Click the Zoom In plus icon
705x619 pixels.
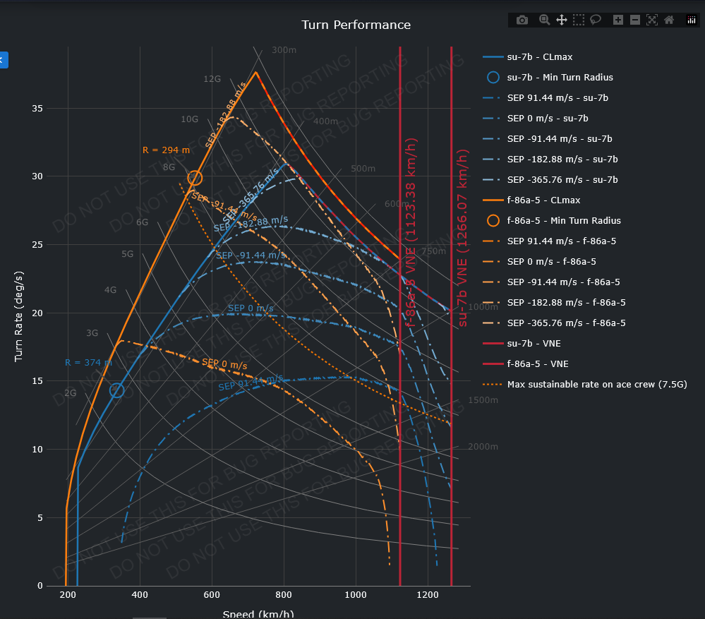click(618, 20)
